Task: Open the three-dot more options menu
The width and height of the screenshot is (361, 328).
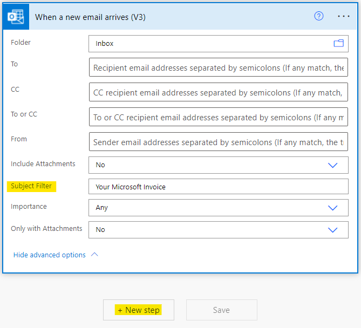Action: coord(344,16)
